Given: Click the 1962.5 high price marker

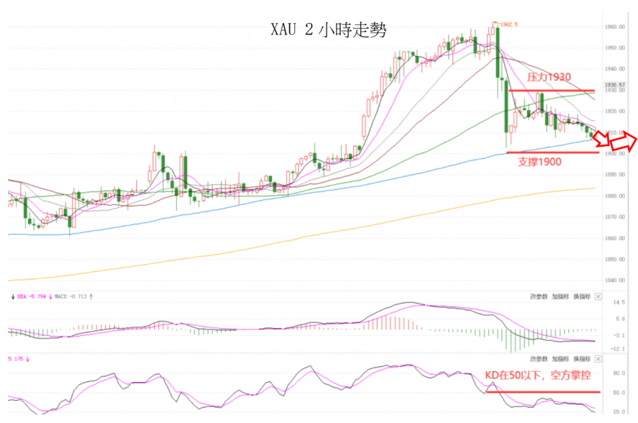Looking at the screenshot, I should (x=508, y=24).
